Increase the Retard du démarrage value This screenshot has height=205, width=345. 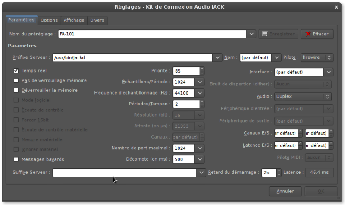point(279,170)
